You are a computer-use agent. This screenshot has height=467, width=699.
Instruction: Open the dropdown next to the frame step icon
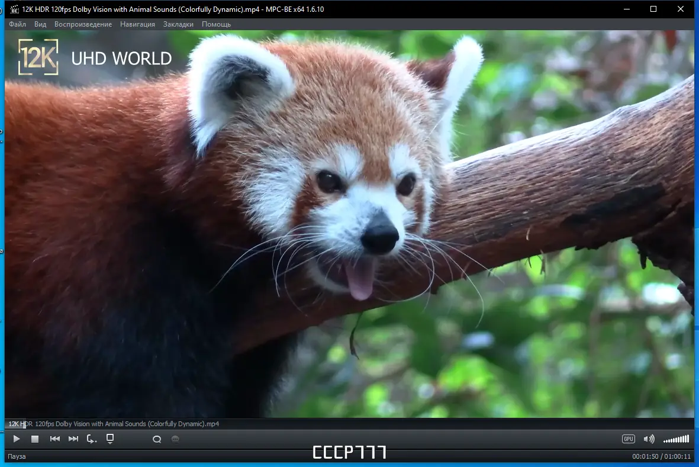pyautogui.click(x=95, y=443)
